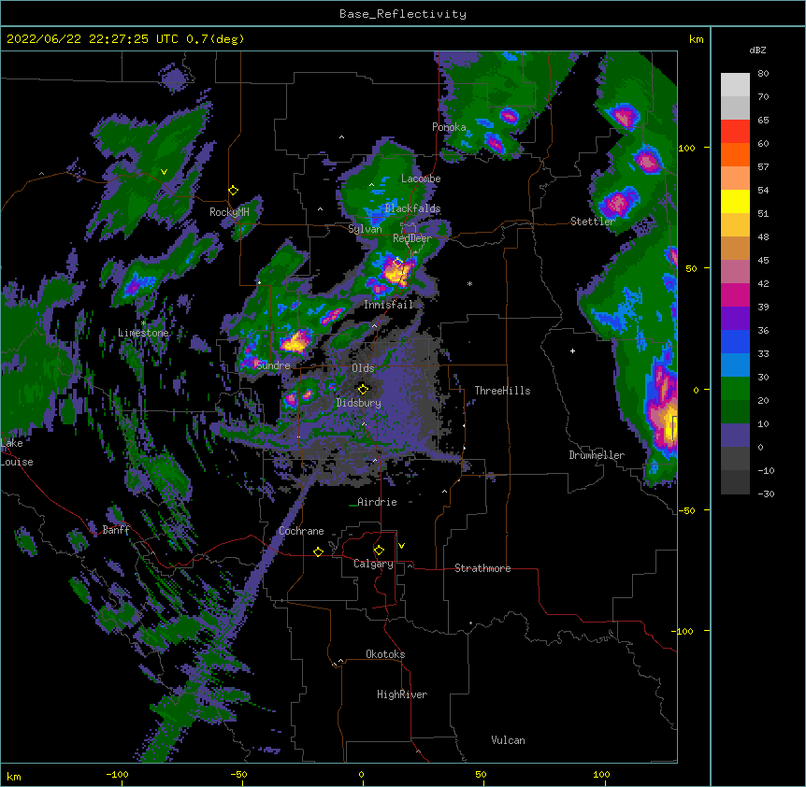Select the slate purple 0-10 dBZ swatch
The height and width of the screenshot is (787, 806).
735,436
